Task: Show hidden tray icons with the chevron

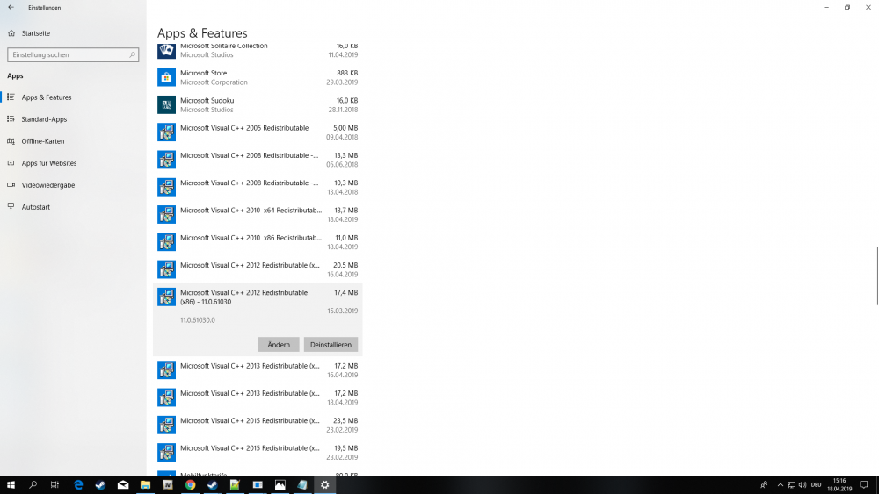Action: (781, 484)
